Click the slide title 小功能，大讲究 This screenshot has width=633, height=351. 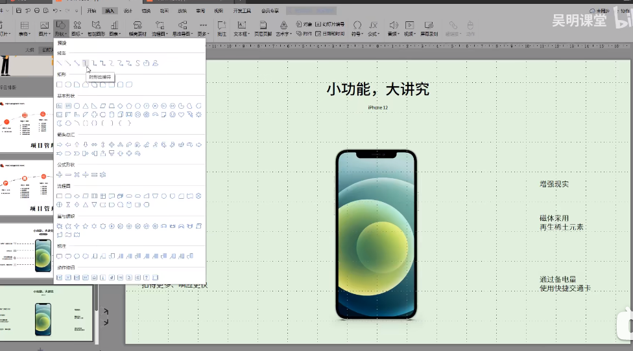(x=377, y=89)
